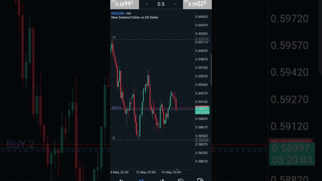Click the green 0.58997 current price tag
This screenshot has height=181, width=322.
pos(202,110)
